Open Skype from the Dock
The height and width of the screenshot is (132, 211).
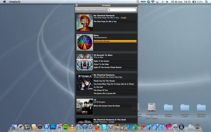tap(104, 127)
